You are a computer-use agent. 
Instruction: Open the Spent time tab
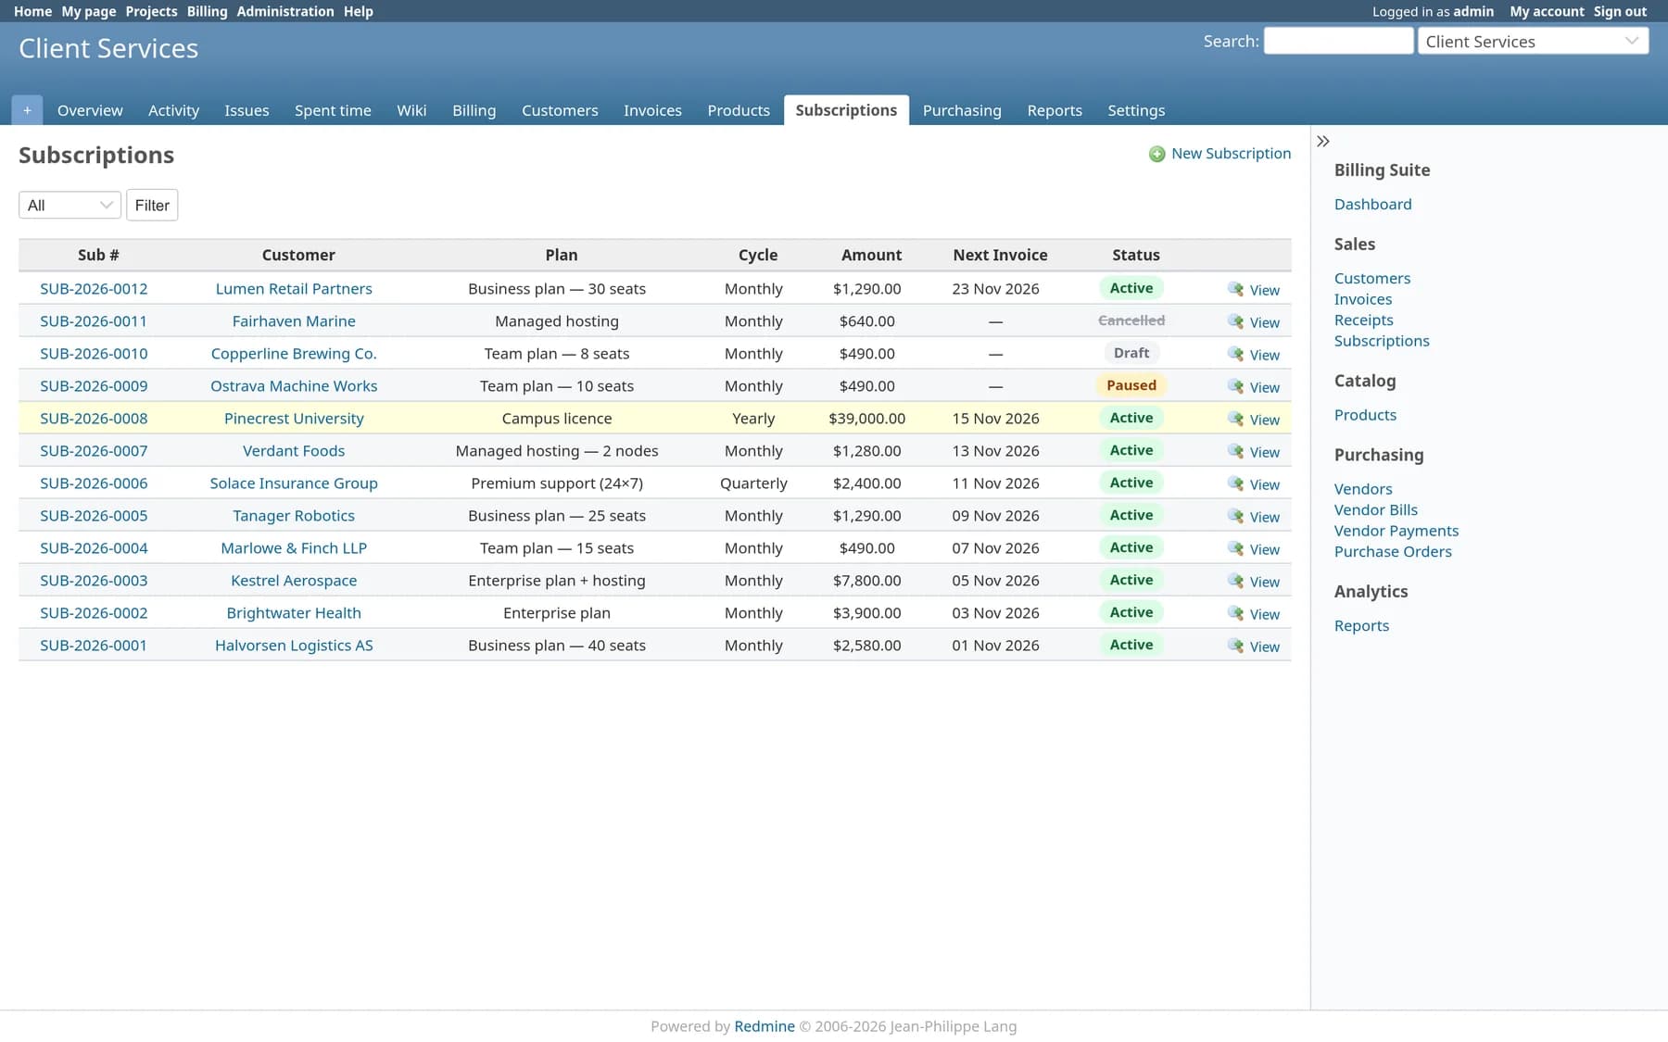[333, 110]
